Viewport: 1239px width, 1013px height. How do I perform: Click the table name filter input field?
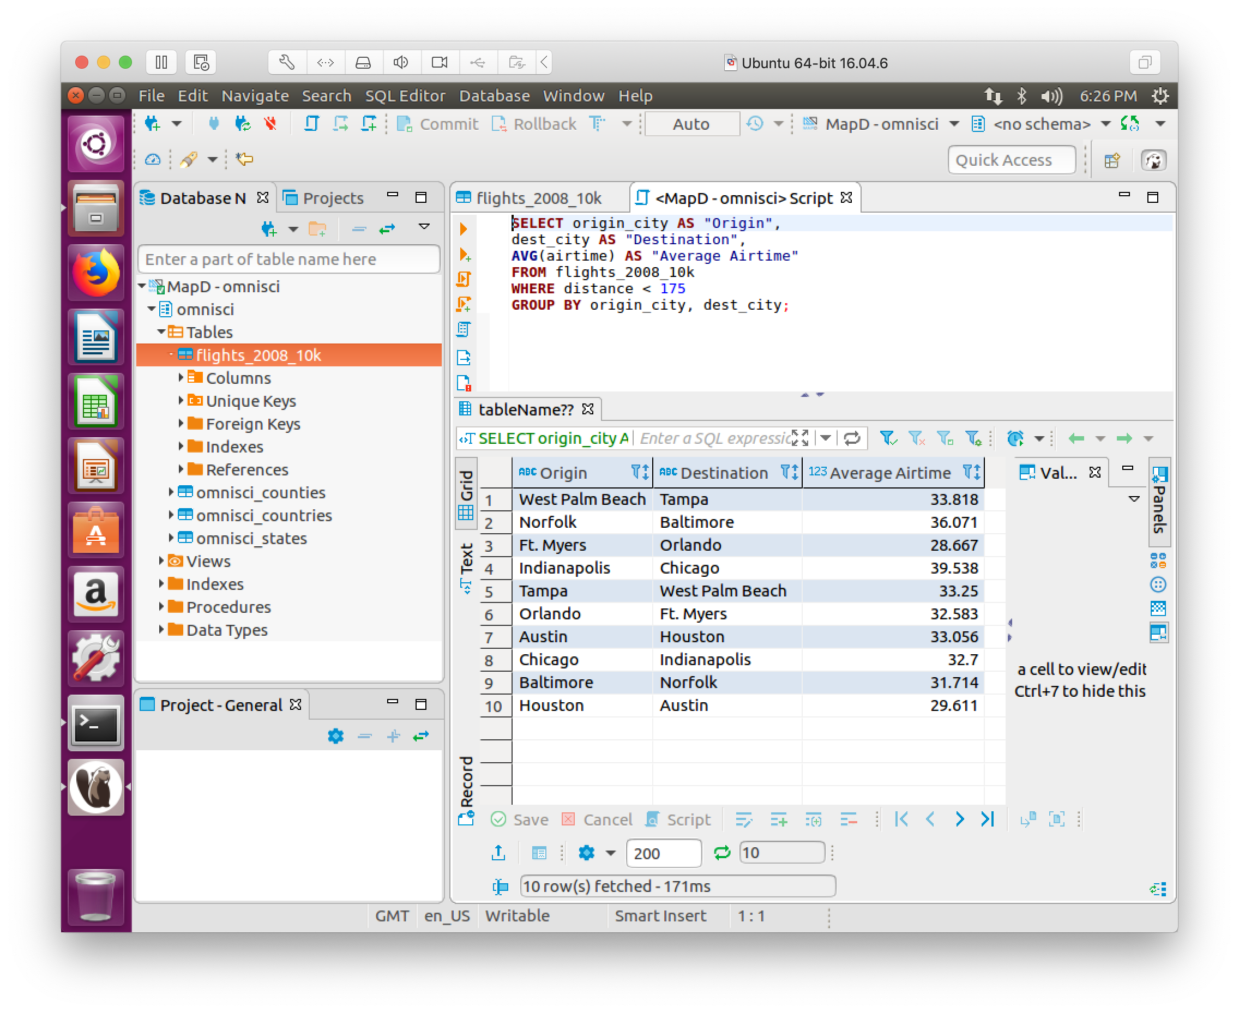coord(288,259)
